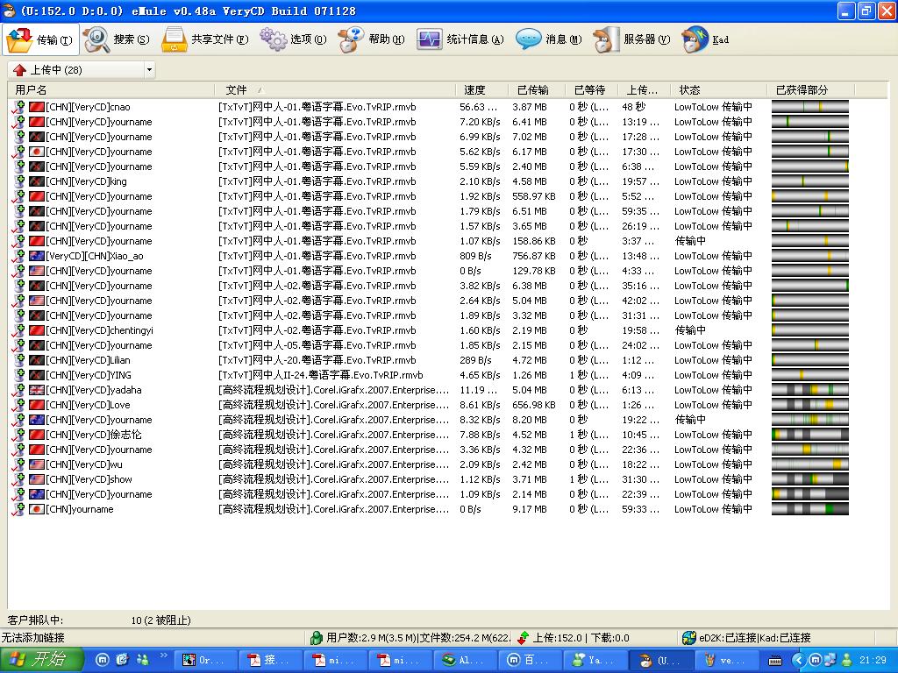The width and height of the screenshot is (898, 673).
Task: Switch to eMule taskbar button
Action: (x=661, y=661)
